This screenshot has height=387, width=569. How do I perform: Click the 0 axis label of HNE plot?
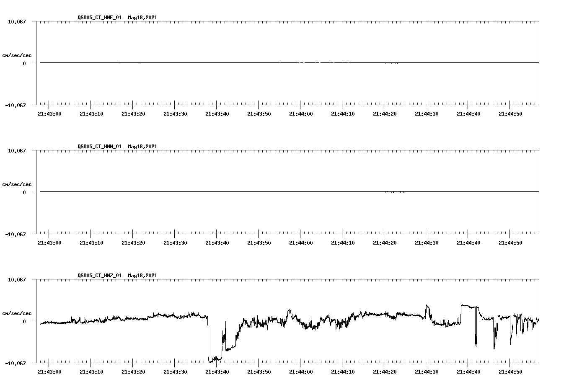[24, 64]
